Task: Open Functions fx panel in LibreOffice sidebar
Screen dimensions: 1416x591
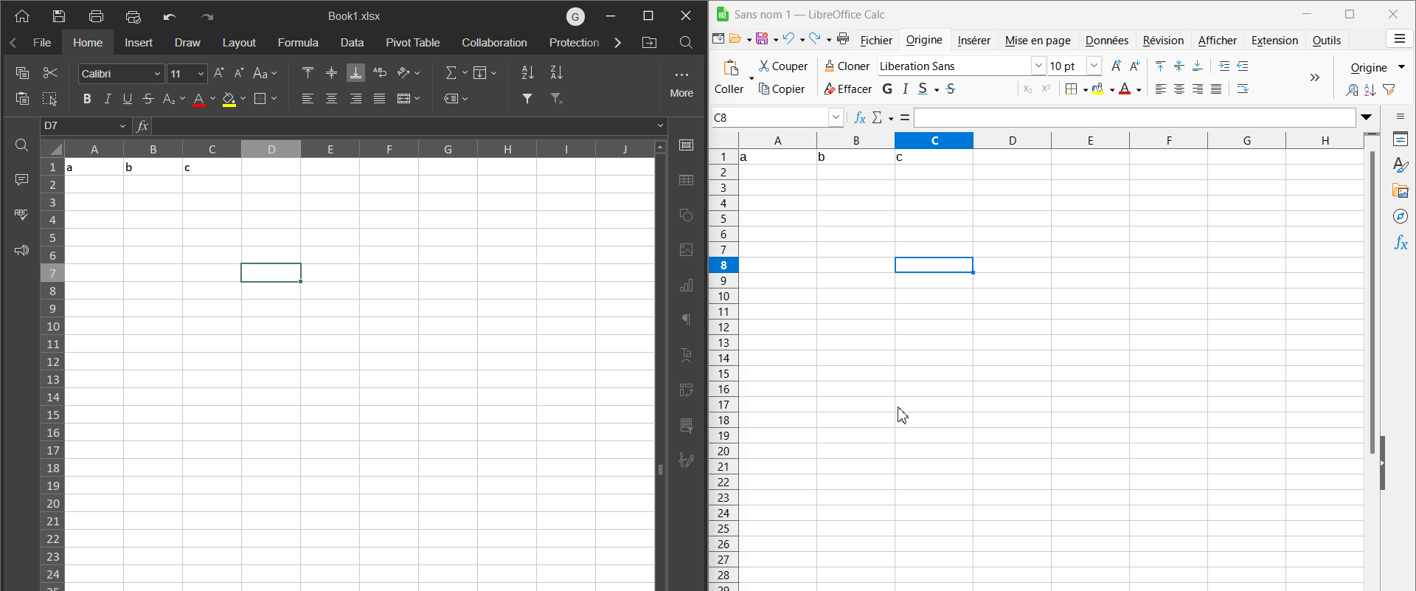Action: click(1401, 243)
